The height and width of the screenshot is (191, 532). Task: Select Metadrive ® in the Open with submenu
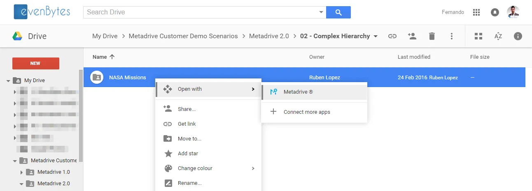(314, 92)
